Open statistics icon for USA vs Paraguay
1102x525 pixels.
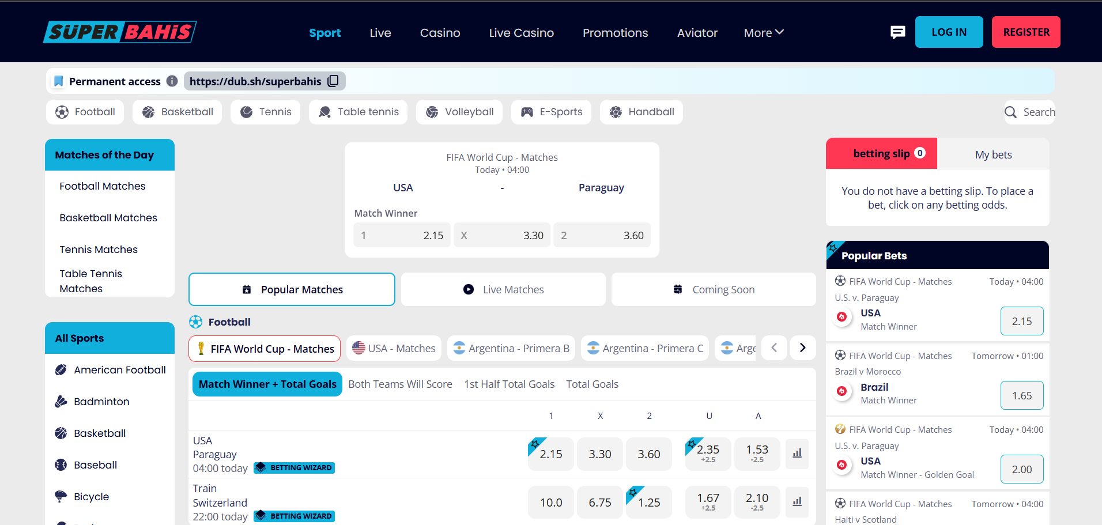coord(797,454)
